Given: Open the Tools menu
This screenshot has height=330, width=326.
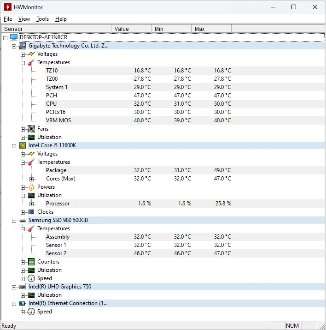Looking at the screenshot, I should click(x=42, y=19).
